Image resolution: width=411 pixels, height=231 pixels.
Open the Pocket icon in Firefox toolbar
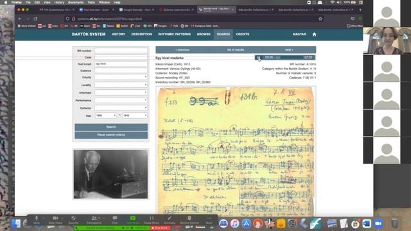coord(353,19)
